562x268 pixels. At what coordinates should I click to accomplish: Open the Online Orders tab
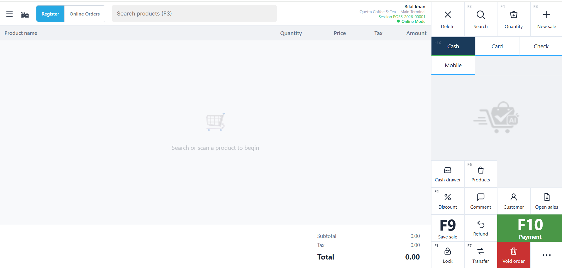coord(85,14)
